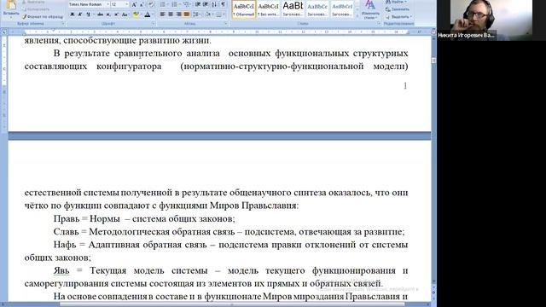Open the font color dropdown arrow
The image size is (546, 307).
pos(153,14)
